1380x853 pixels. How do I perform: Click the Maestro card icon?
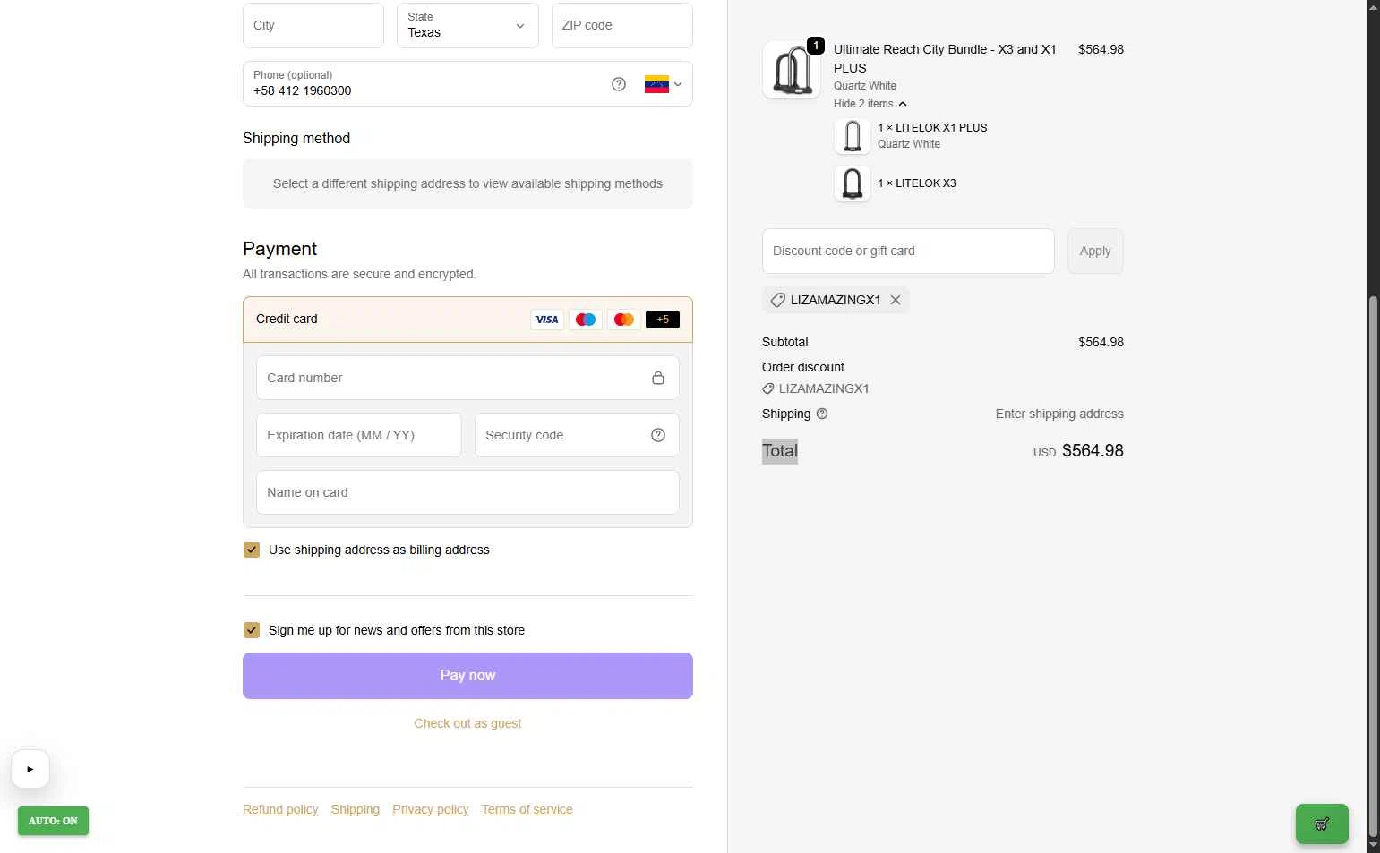coord(586,320)
